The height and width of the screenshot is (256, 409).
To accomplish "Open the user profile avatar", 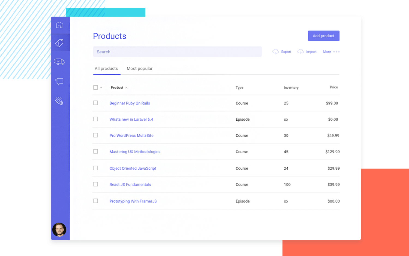I will pos(59,230).
